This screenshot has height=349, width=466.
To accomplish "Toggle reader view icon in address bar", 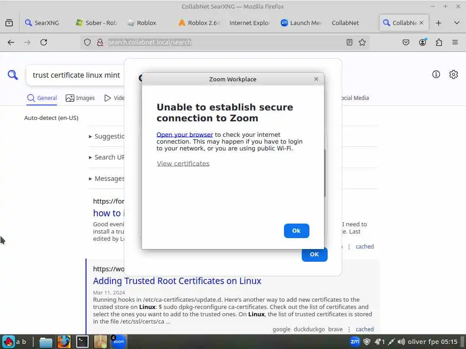I will [x=349, y=42].
